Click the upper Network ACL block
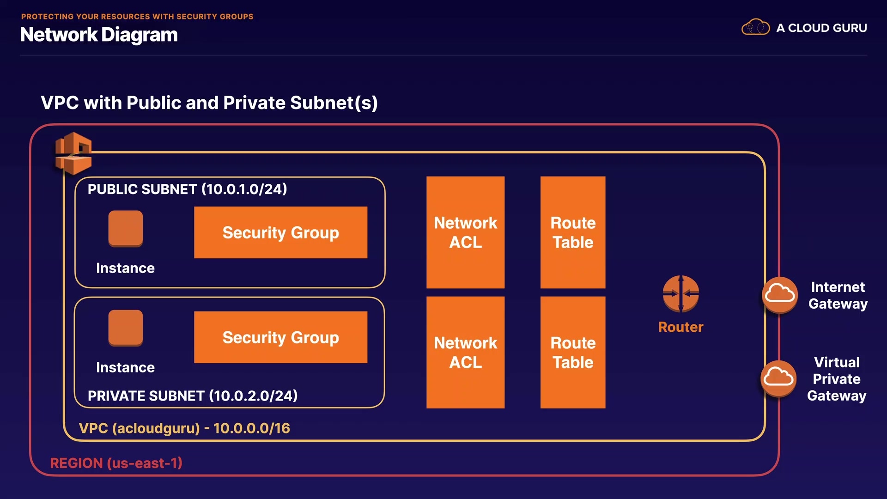The width and height of the screenshot is (887, 499). 465,232
